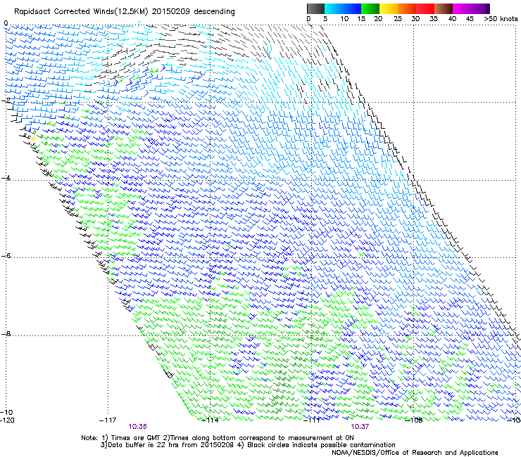Viewport: 521px width, 457px height.
Task: Click the '-4' latitude axis label
Action: [6, 178]
